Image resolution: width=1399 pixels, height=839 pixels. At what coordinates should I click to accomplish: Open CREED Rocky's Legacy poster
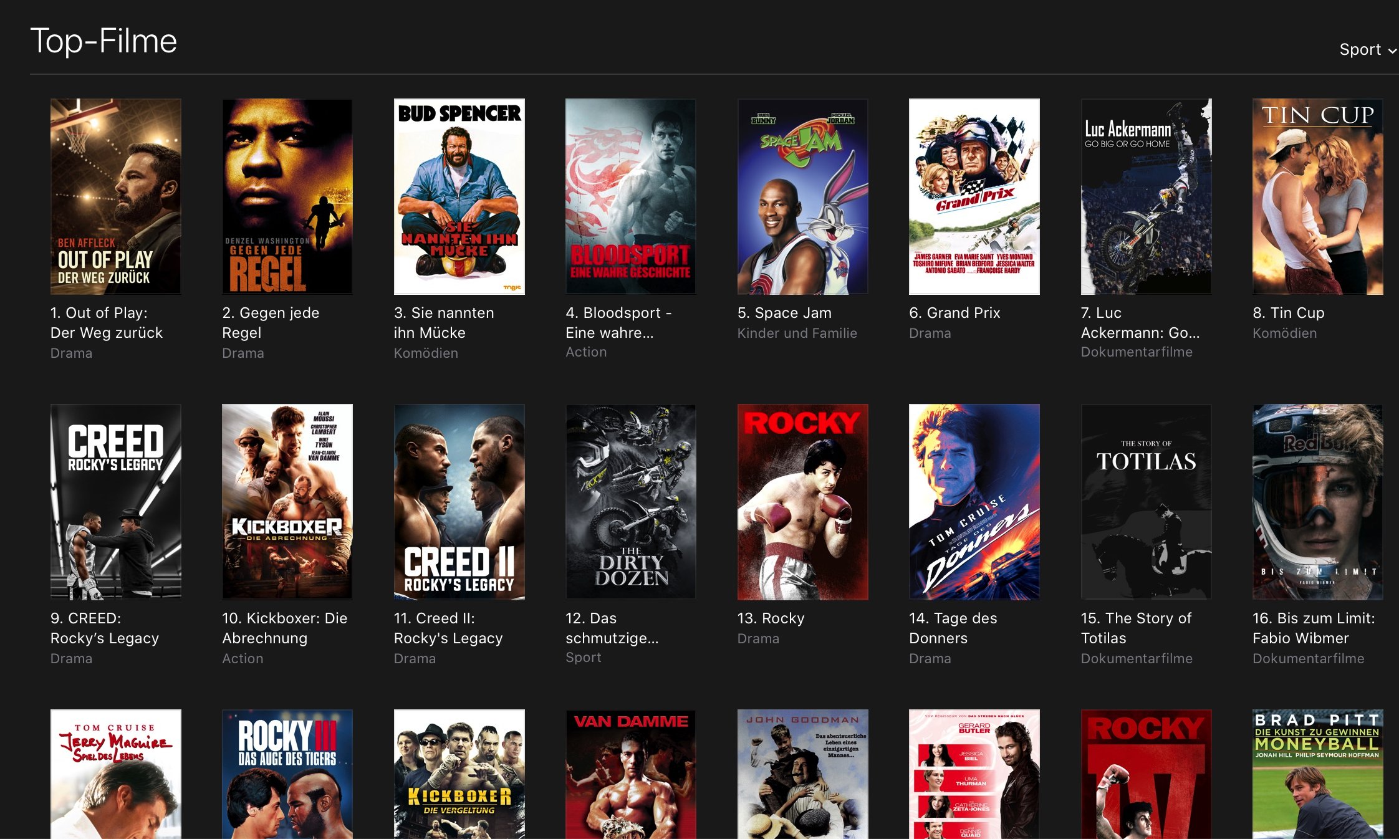click(x=116, y=502)
